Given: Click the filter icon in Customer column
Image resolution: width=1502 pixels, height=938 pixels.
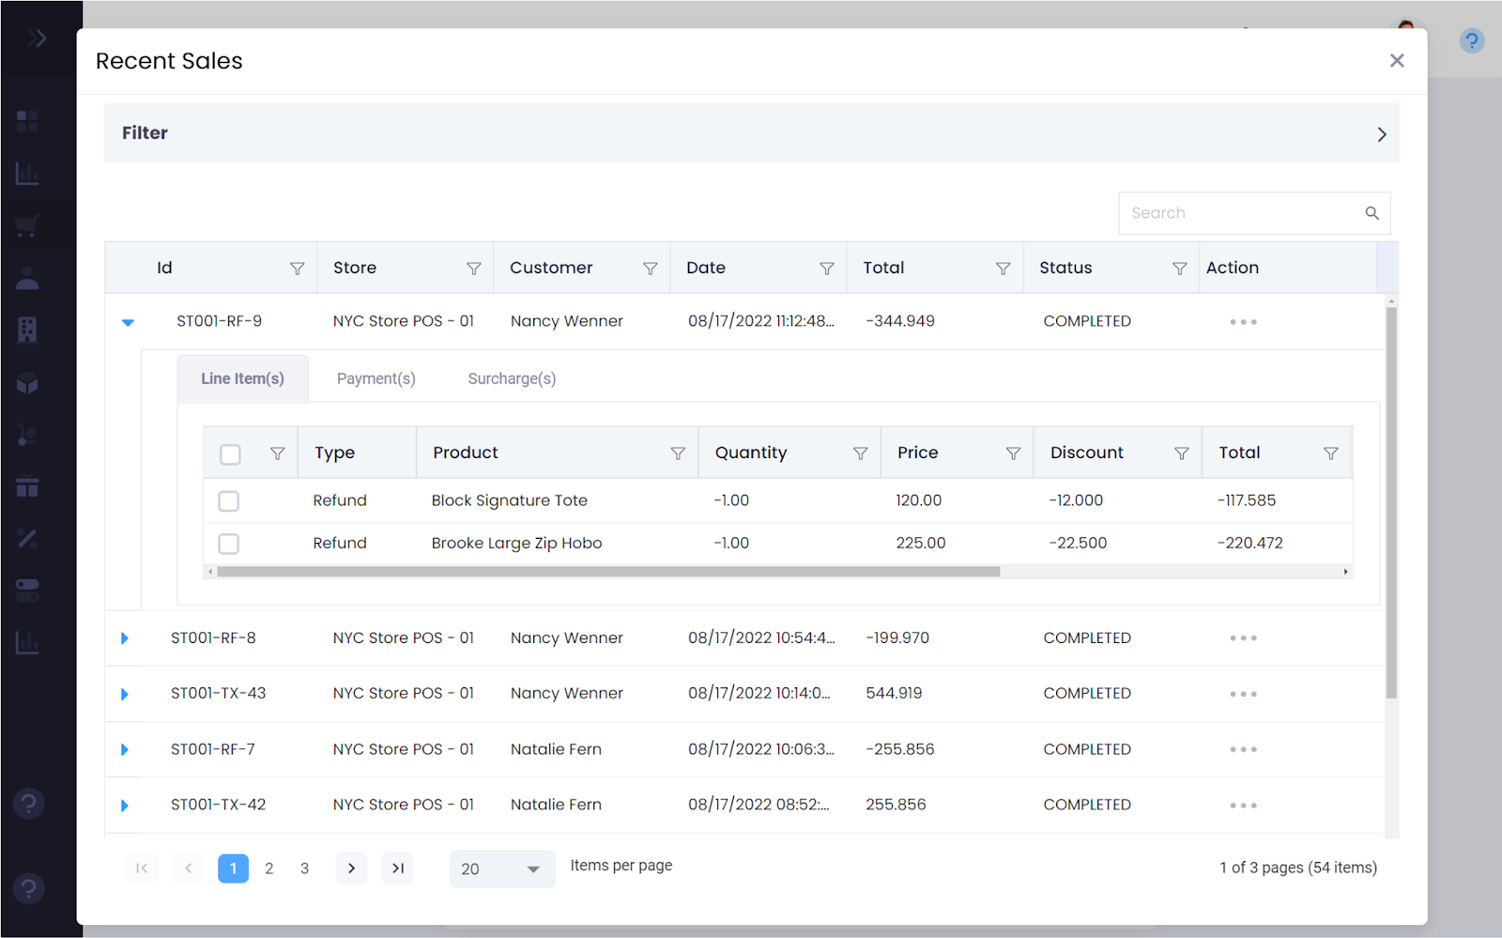Looking at the screenshot, I should point(650,269).
